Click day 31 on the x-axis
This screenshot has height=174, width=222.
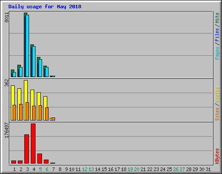pyautogui.click(x=208, y=169)
